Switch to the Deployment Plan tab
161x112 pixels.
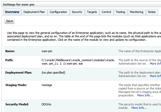pos(34,12)
